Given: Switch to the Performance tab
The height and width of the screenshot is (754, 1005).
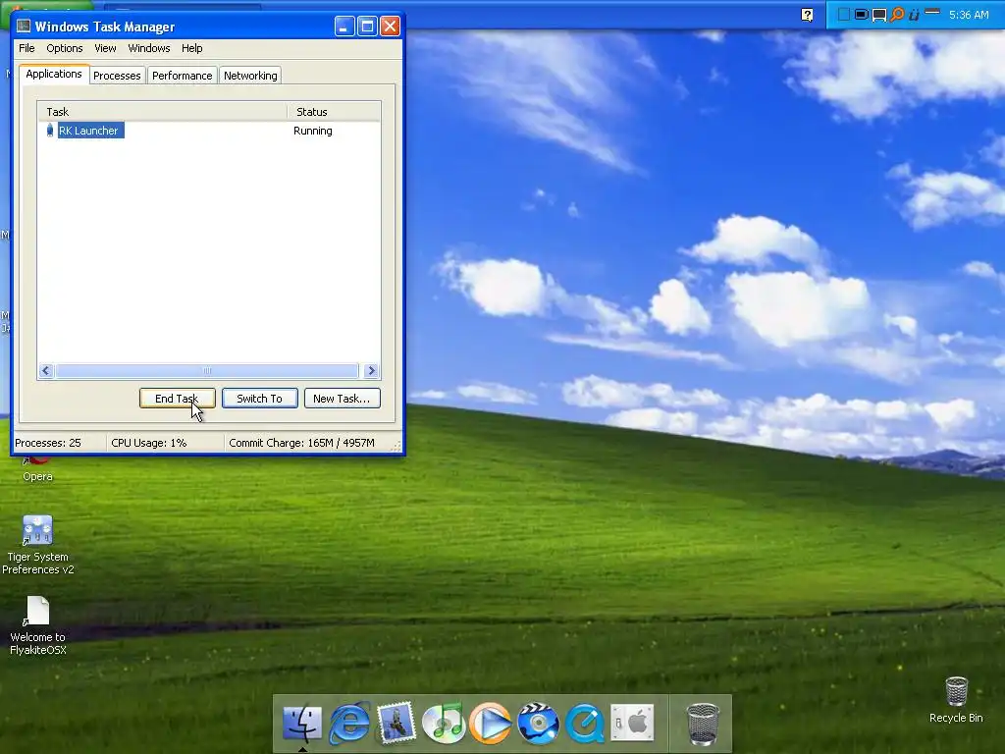Looking at the screenshot, I should [182, 76].
